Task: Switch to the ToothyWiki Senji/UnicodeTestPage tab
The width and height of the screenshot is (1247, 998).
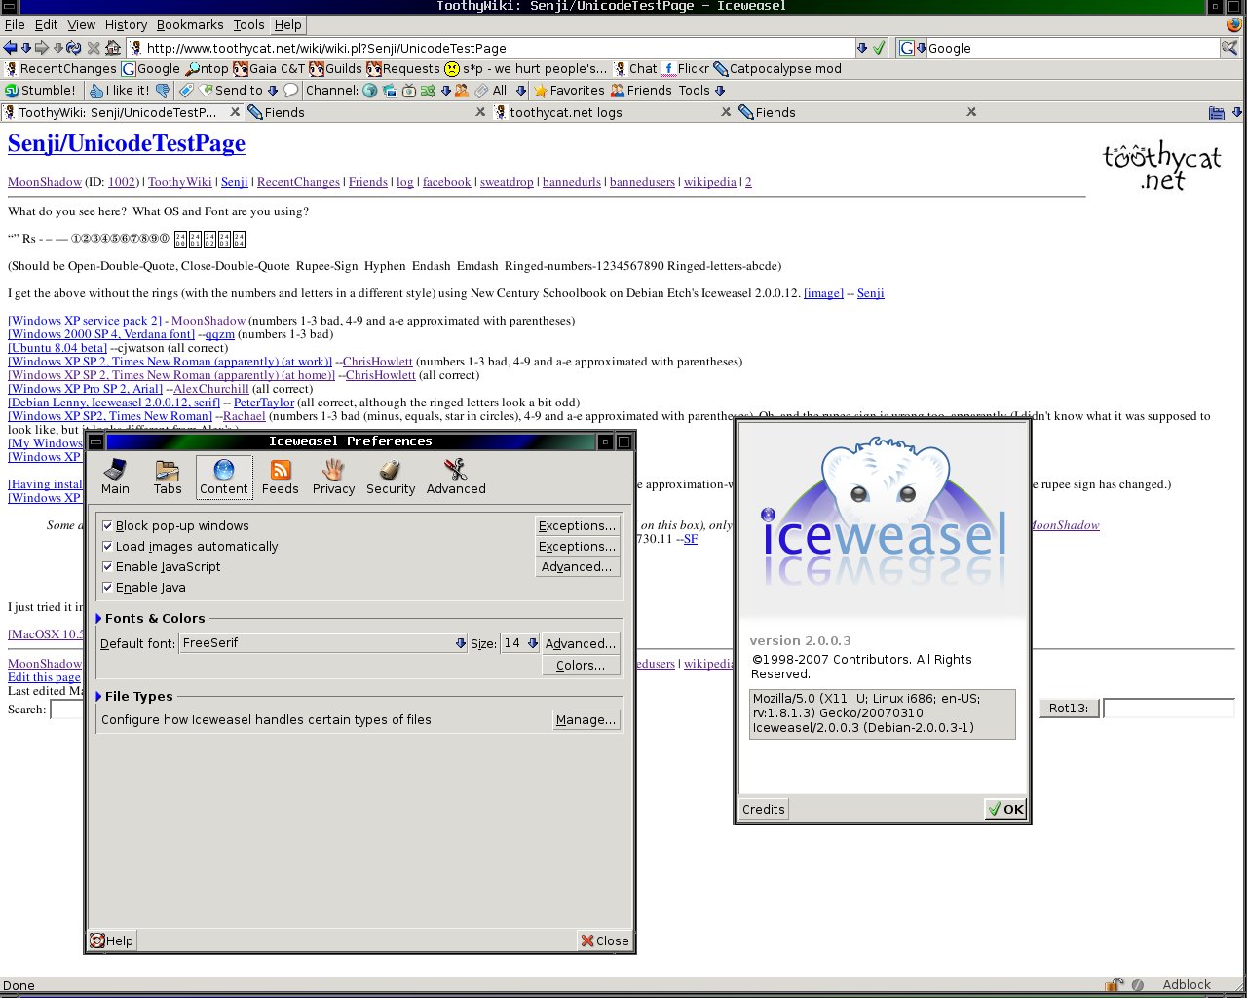Action: [x=122, y=113]
